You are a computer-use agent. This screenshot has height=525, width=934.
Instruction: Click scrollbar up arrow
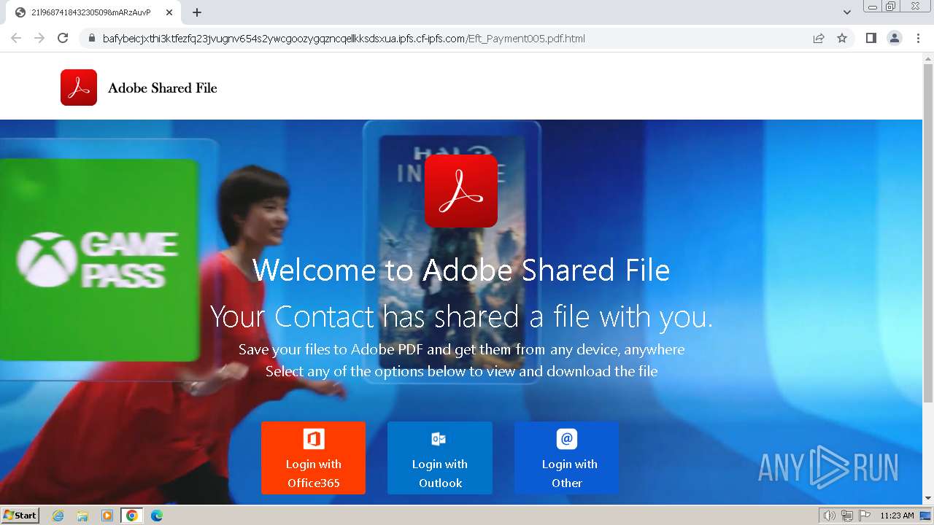[928, 58]
